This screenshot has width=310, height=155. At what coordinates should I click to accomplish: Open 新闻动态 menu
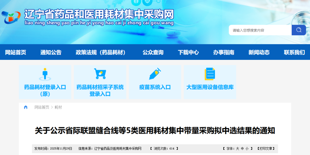[x=259, y=52]
